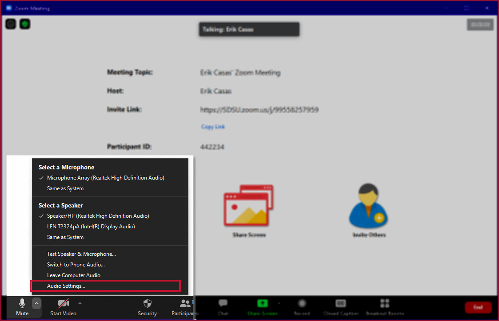Click the Participant ID number 442234
The width and height of the screenshot is (499, 321).
pos(212,147)
